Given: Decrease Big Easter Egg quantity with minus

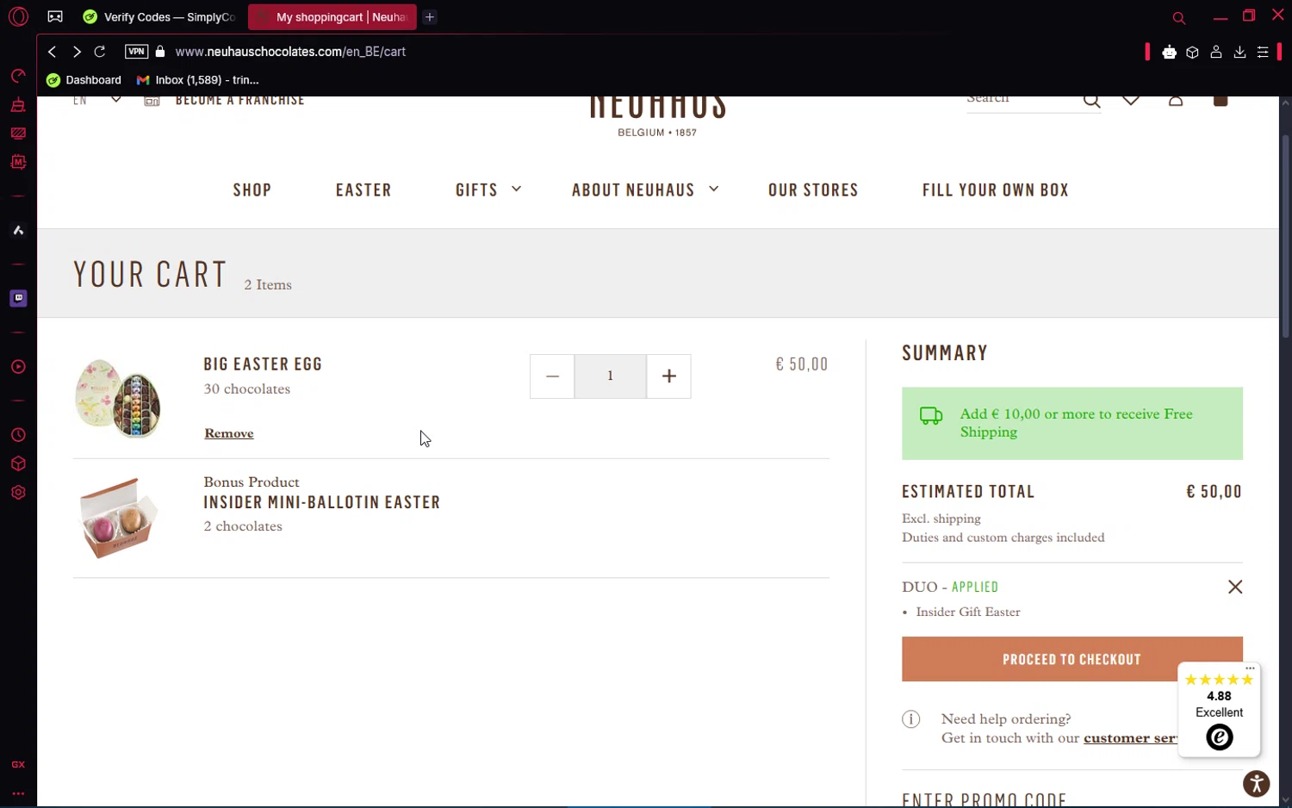Looking at the screenshot, I should coord(552,376).
